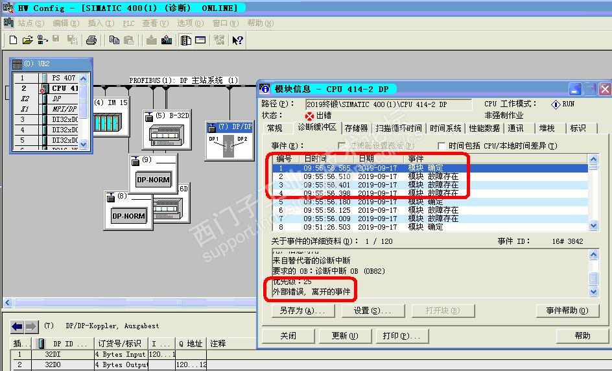Click the Open folder toolbar icon
The image size is (612, 371).
27,40
